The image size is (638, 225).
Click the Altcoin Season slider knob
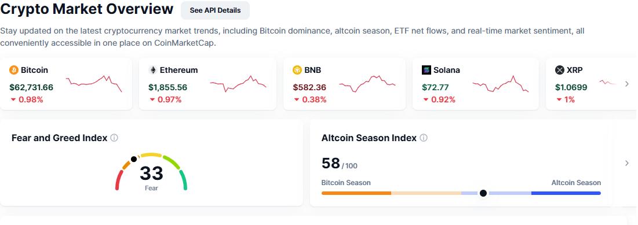coord(483,193)
